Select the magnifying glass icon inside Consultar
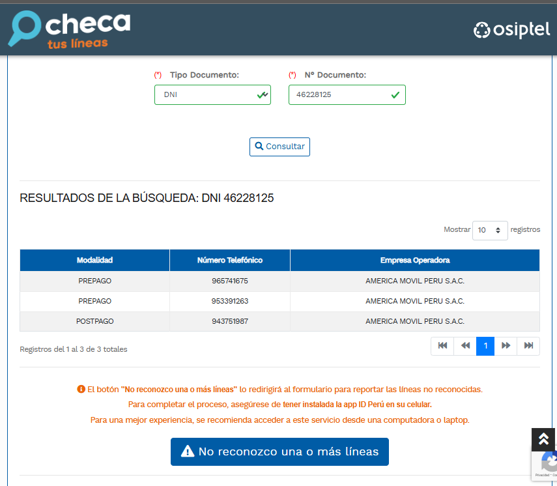The image size is (557, 486). click(x=260, y=147)
